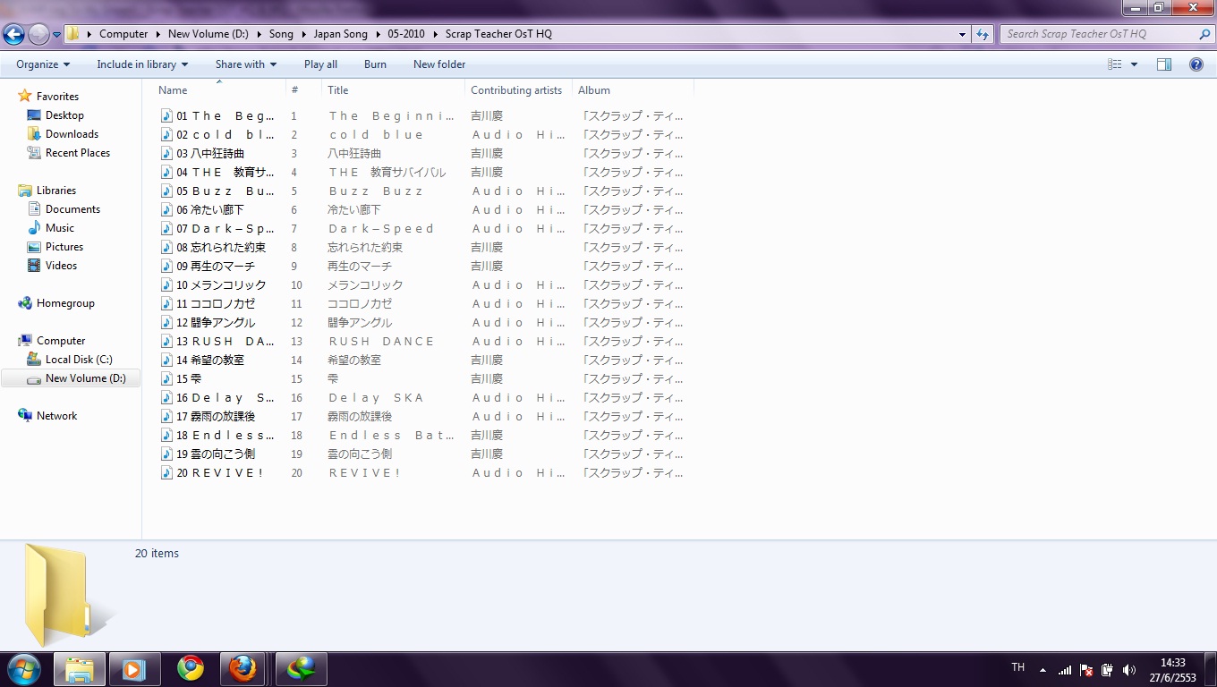Screen dimensions: 1217x687
Task: Go to 05-2010 in the address breadcrumb
Action: [x=407, y=34]
